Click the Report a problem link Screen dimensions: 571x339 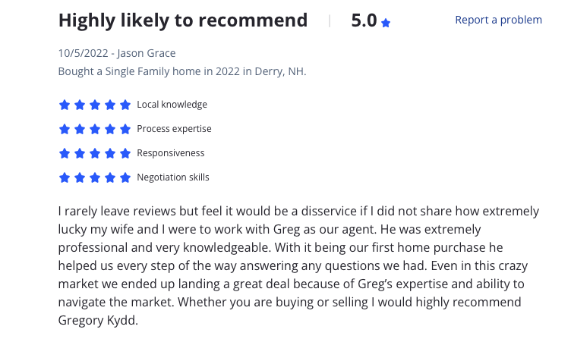[498, 20]
